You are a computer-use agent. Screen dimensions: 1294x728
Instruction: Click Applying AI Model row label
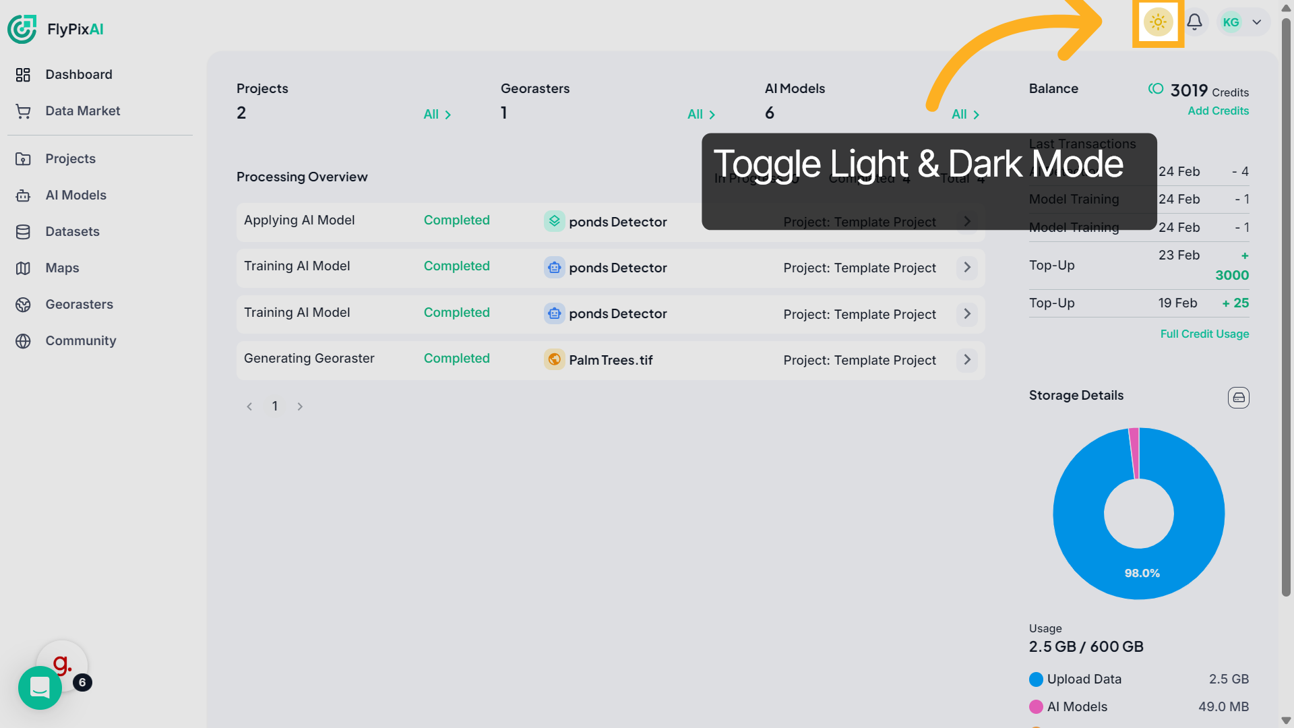click(x=299, y=220)
